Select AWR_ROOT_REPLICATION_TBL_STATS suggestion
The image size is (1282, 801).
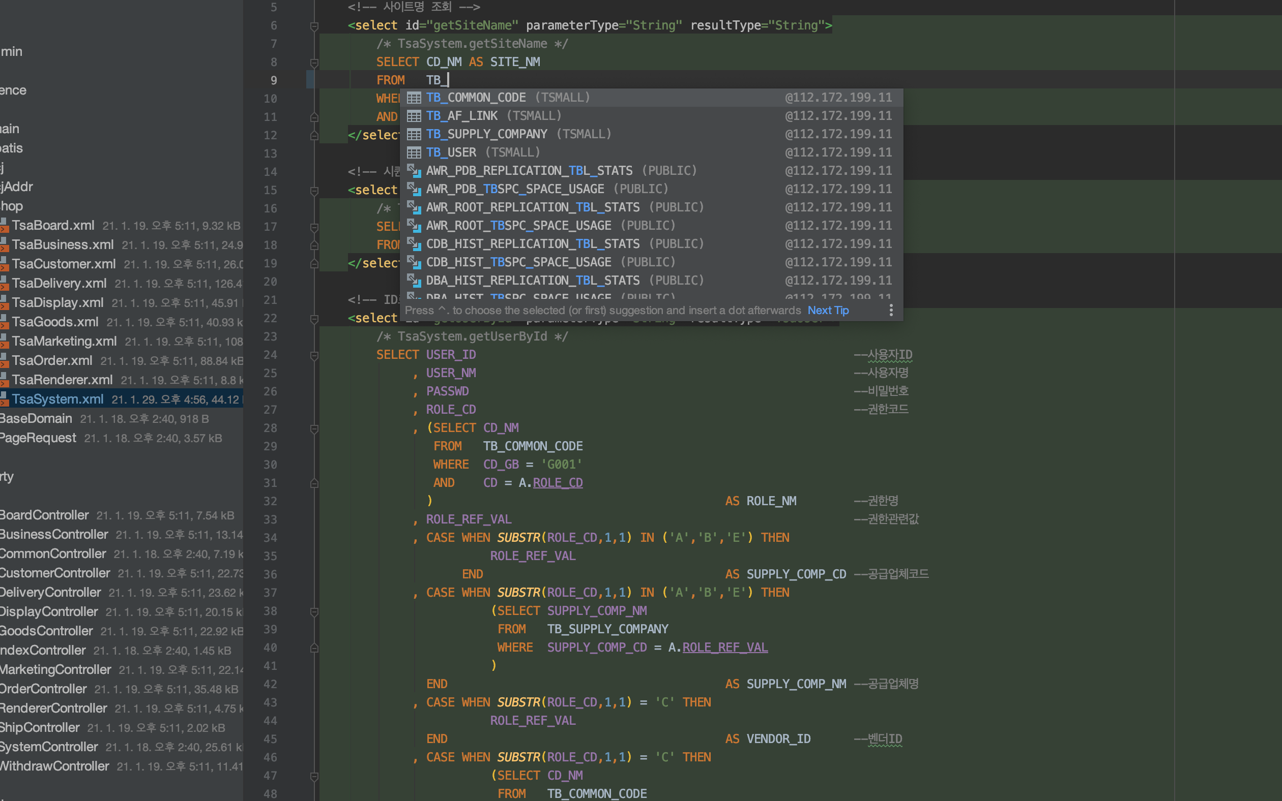point(651,207)
